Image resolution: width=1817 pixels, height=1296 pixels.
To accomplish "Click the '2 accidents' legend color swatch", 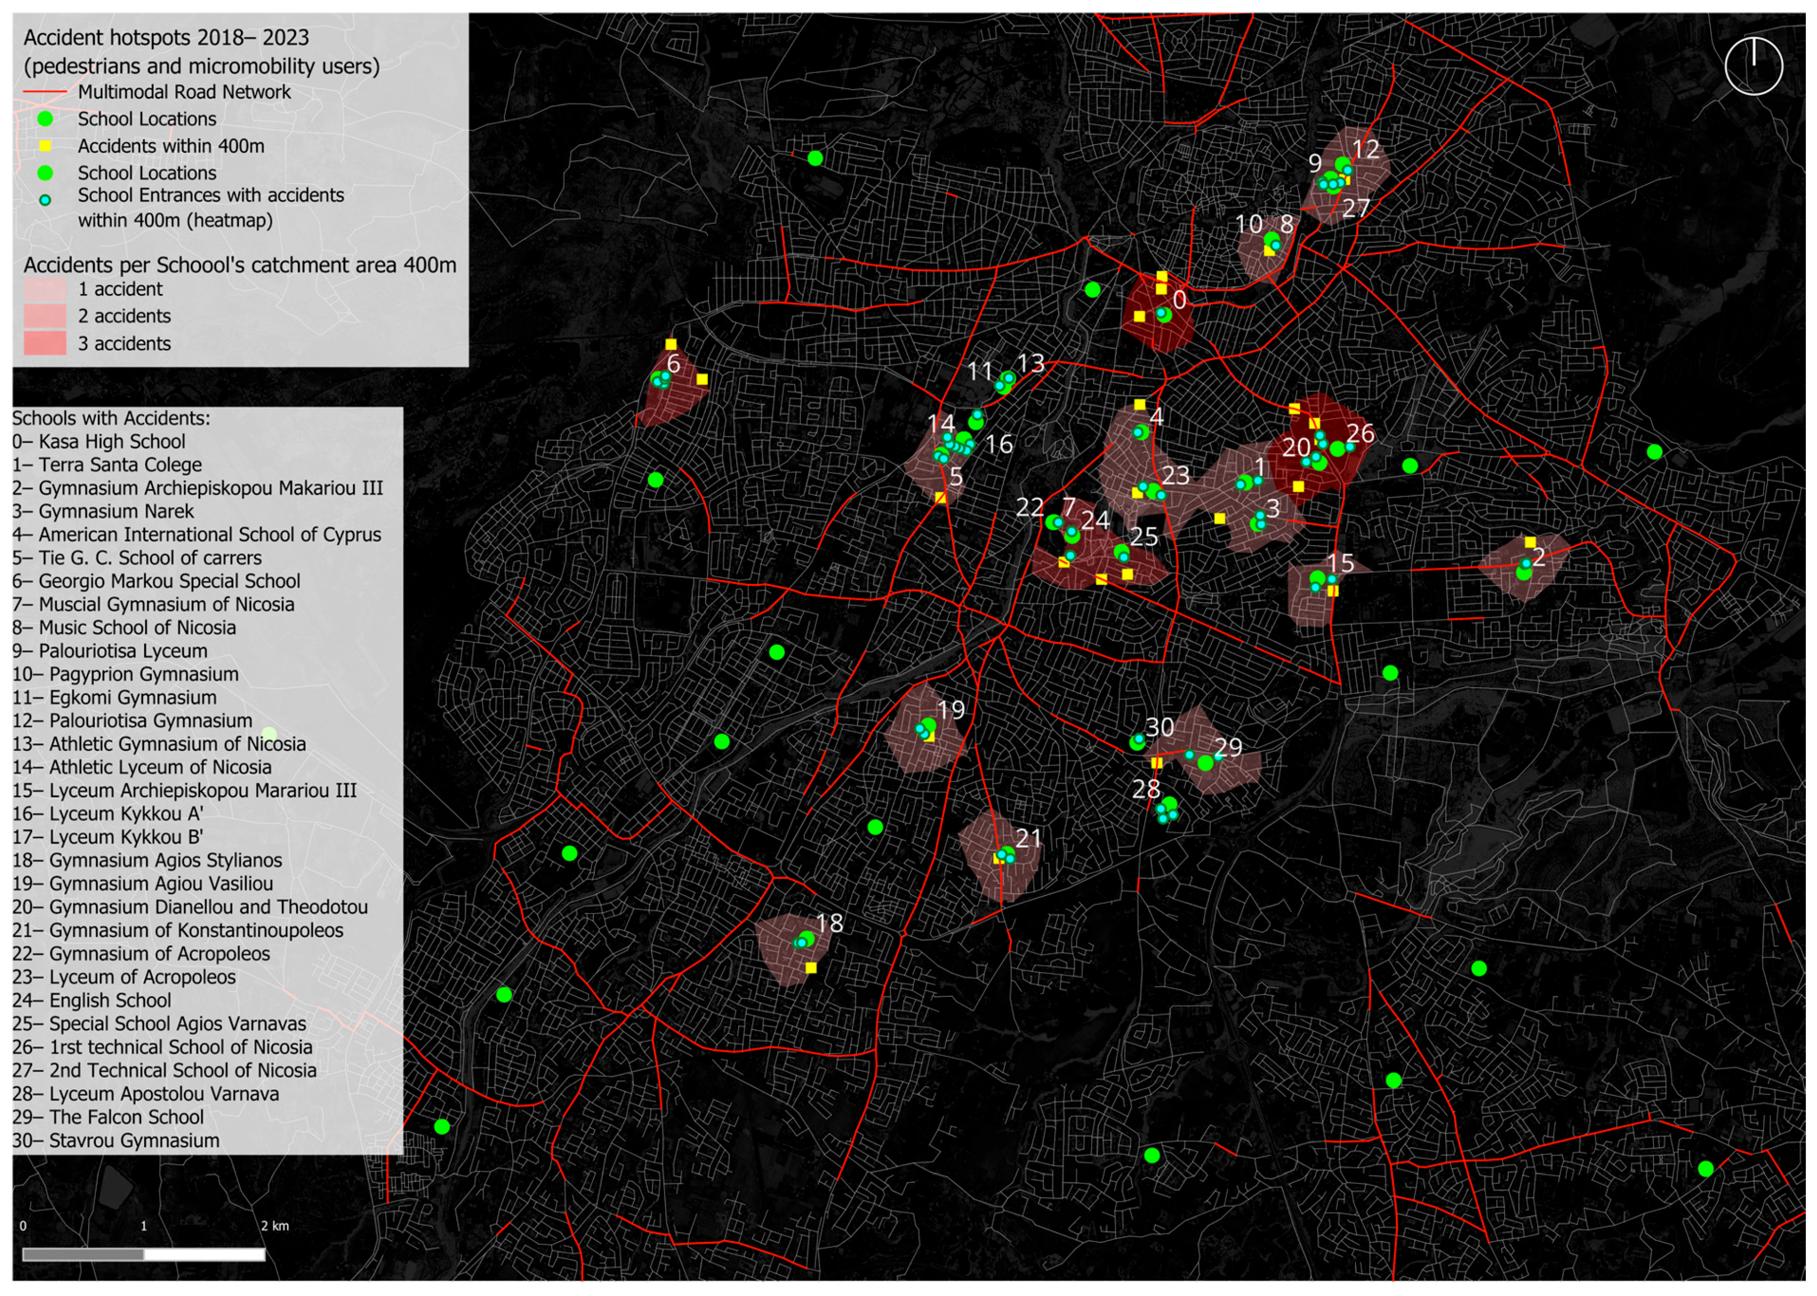I will coord(45,316).
